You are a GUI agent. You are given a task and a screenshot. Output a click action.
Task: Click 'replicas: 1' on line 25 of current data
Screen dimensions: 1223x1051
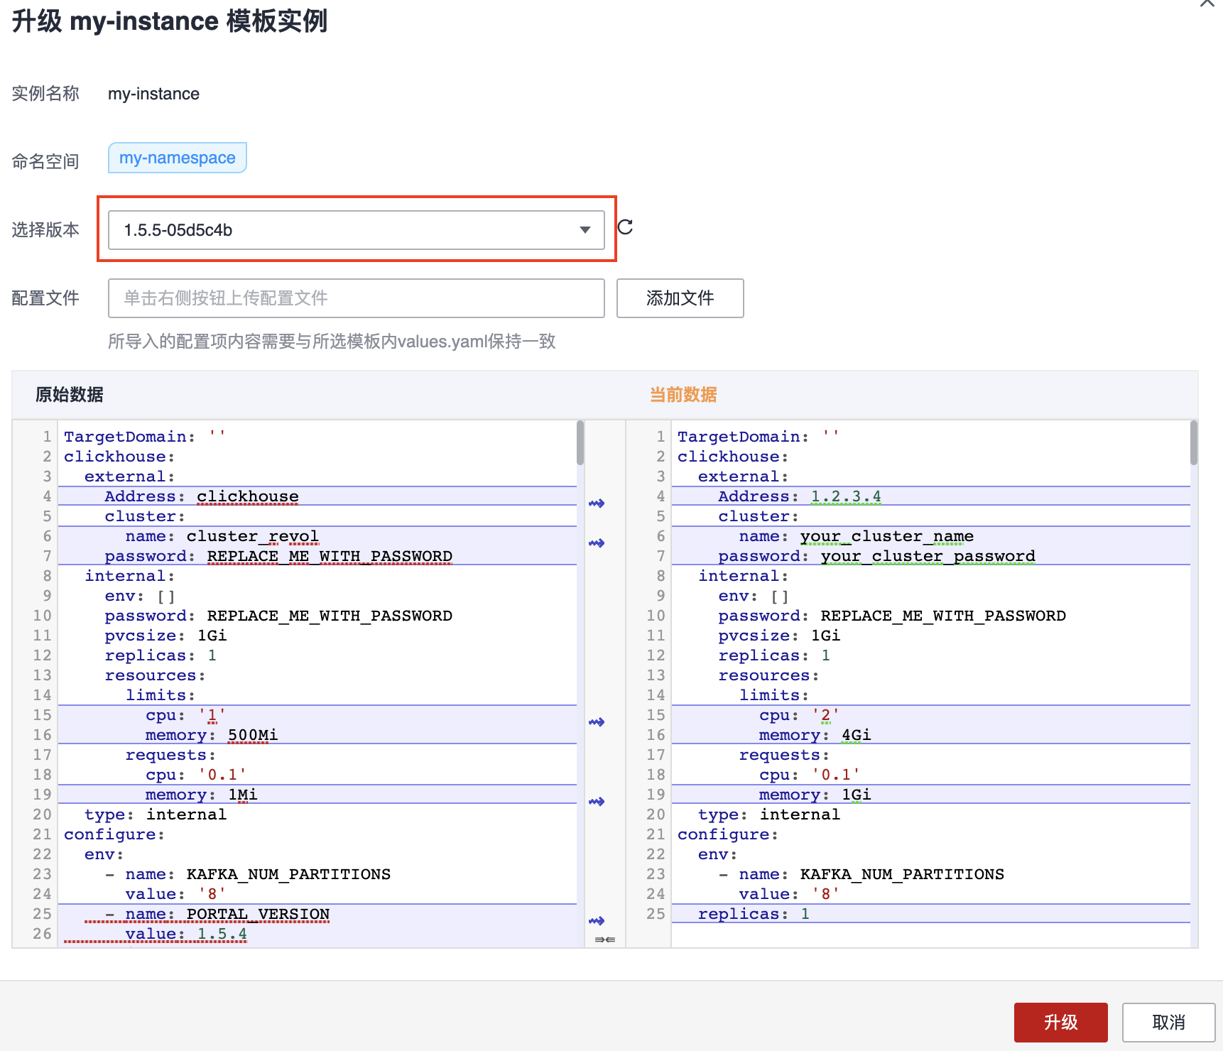(x=754, y=914)
